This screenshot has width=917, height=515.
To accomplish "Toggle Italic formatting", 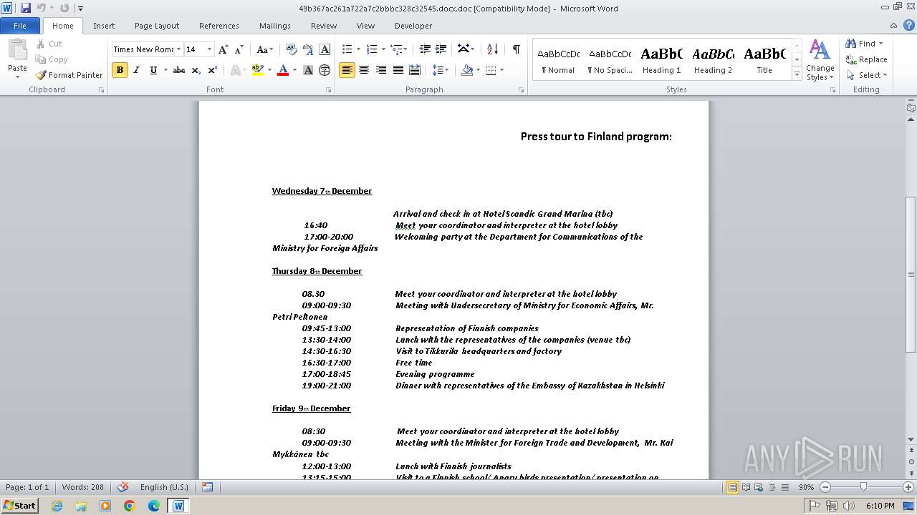I will coord(137,70).
